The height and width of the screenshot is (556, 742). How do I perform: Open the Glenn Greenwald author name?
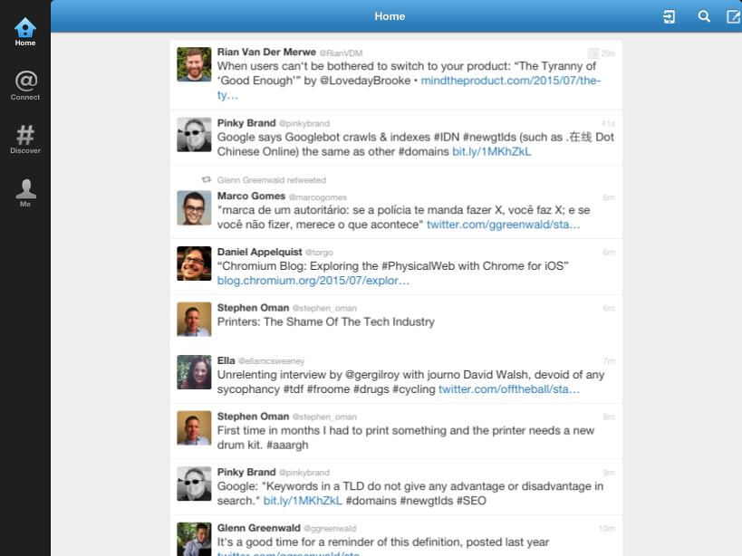pos(258,528)
